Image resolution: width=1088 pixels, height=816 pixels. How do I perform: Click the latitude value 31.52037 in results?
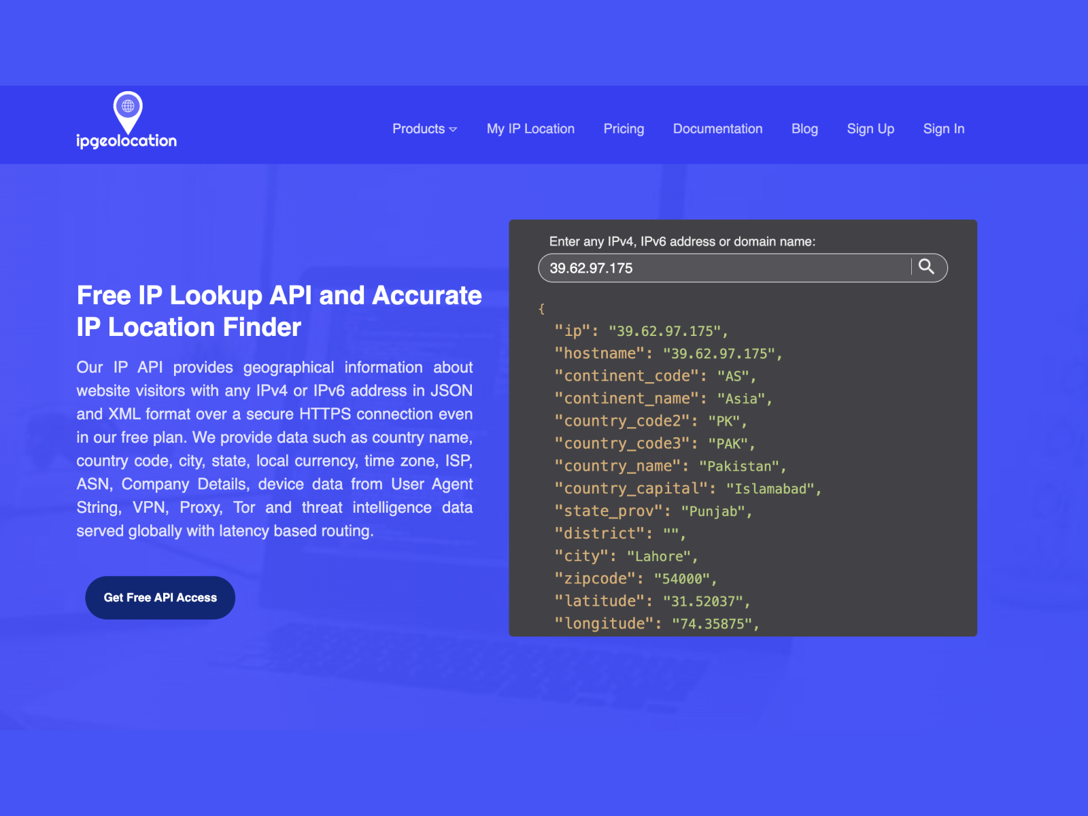pos(705,601)
